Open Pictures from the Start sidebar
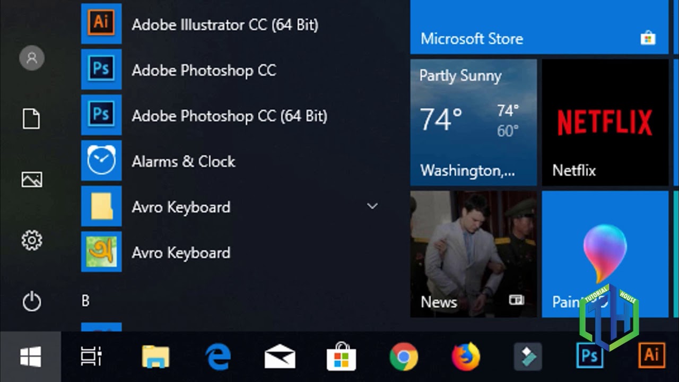 (32, 179)
